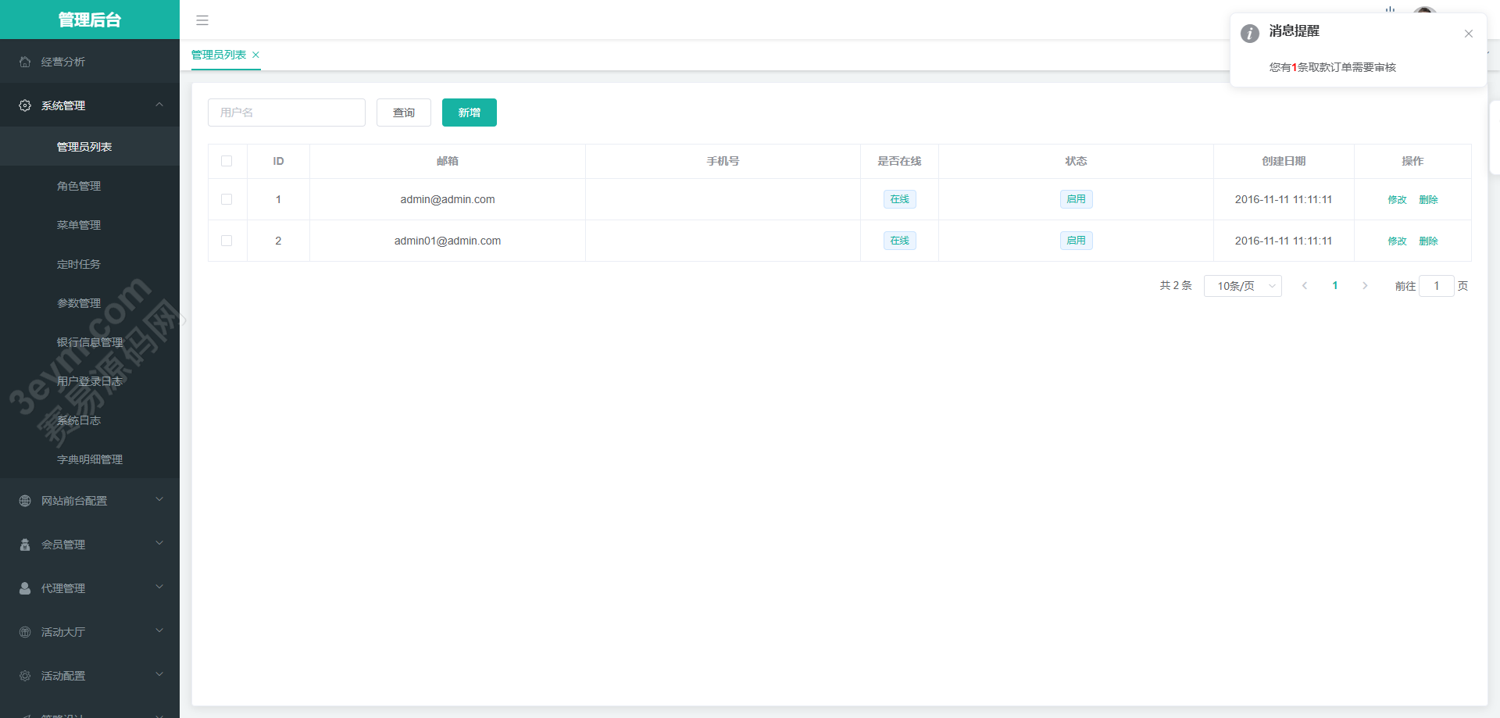
Task: Click 修改 link for admin01@admin.com
Action: 1397,241
